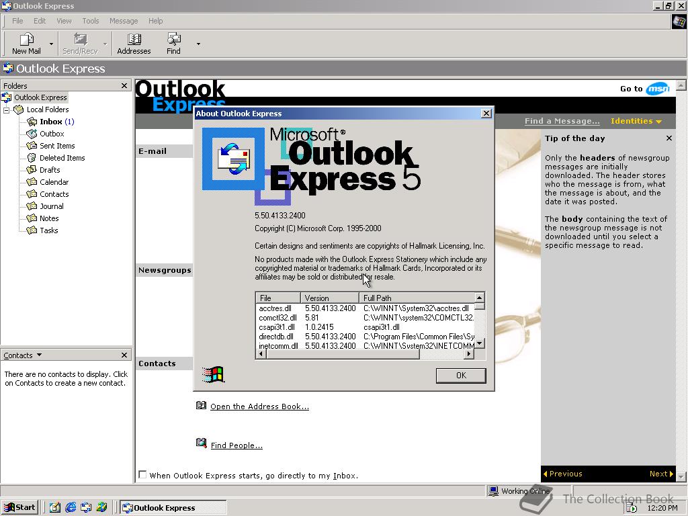
Task: Select the acctres.dll row in file list
Action: click(x=365, y=308)
